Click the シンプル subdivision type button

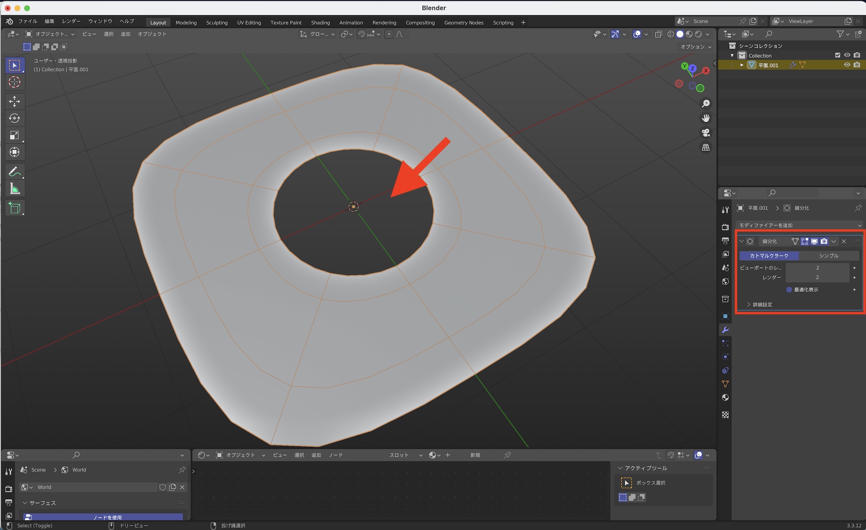coord(828,256)
